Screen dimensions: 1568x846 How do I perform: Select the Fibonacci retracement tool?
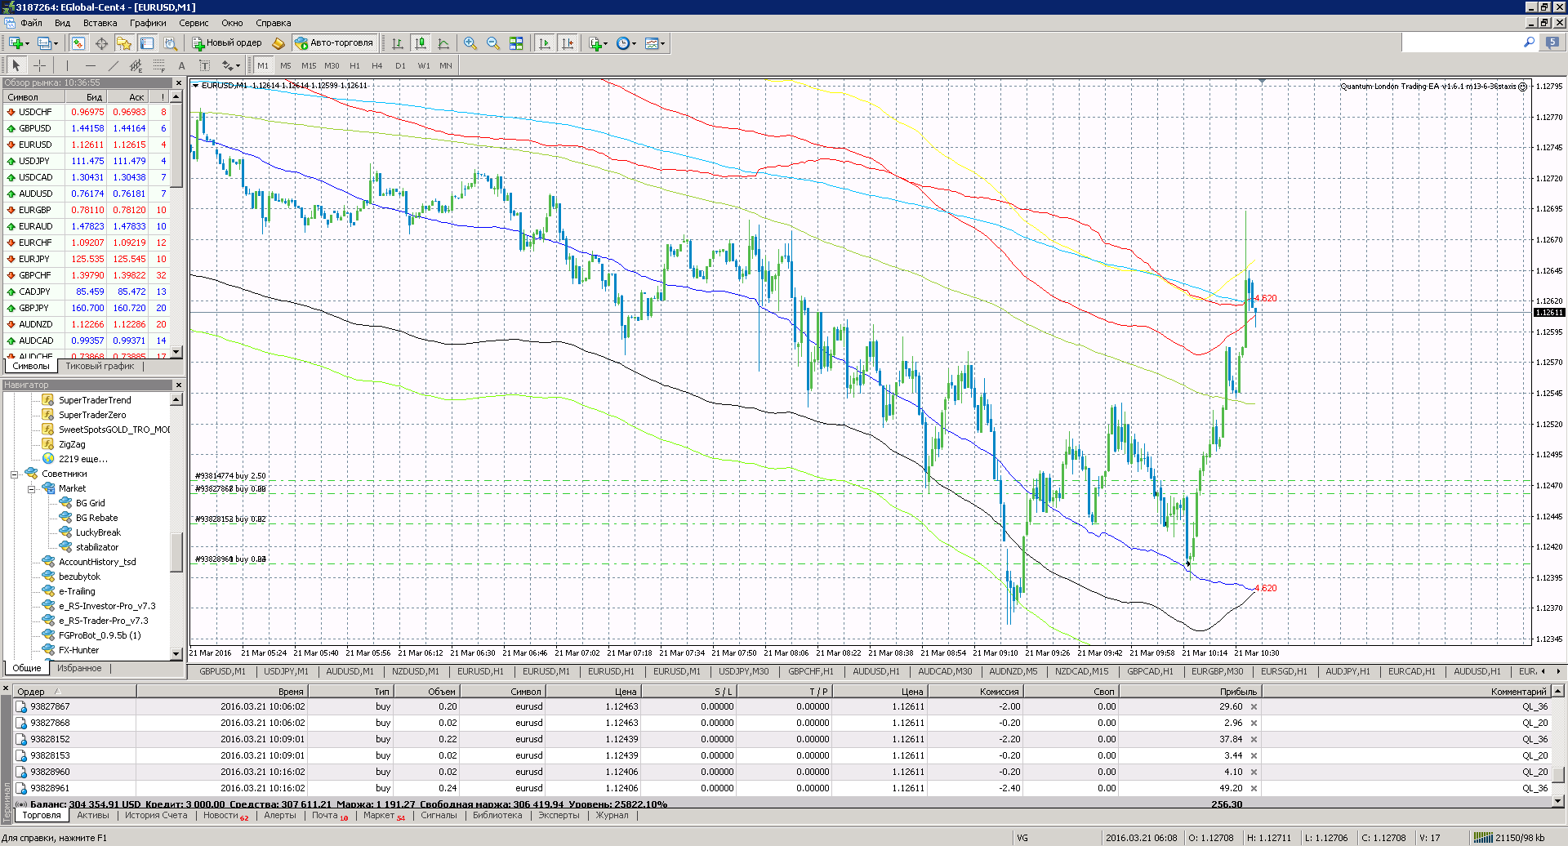click(x=159, y=65)
